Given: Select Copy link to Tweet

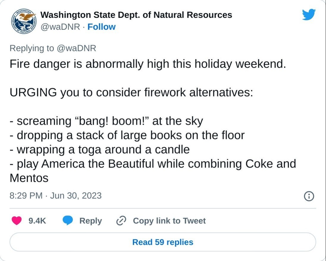Looking at the screenshot, I should pyautogui.click(x=169, y=221).
